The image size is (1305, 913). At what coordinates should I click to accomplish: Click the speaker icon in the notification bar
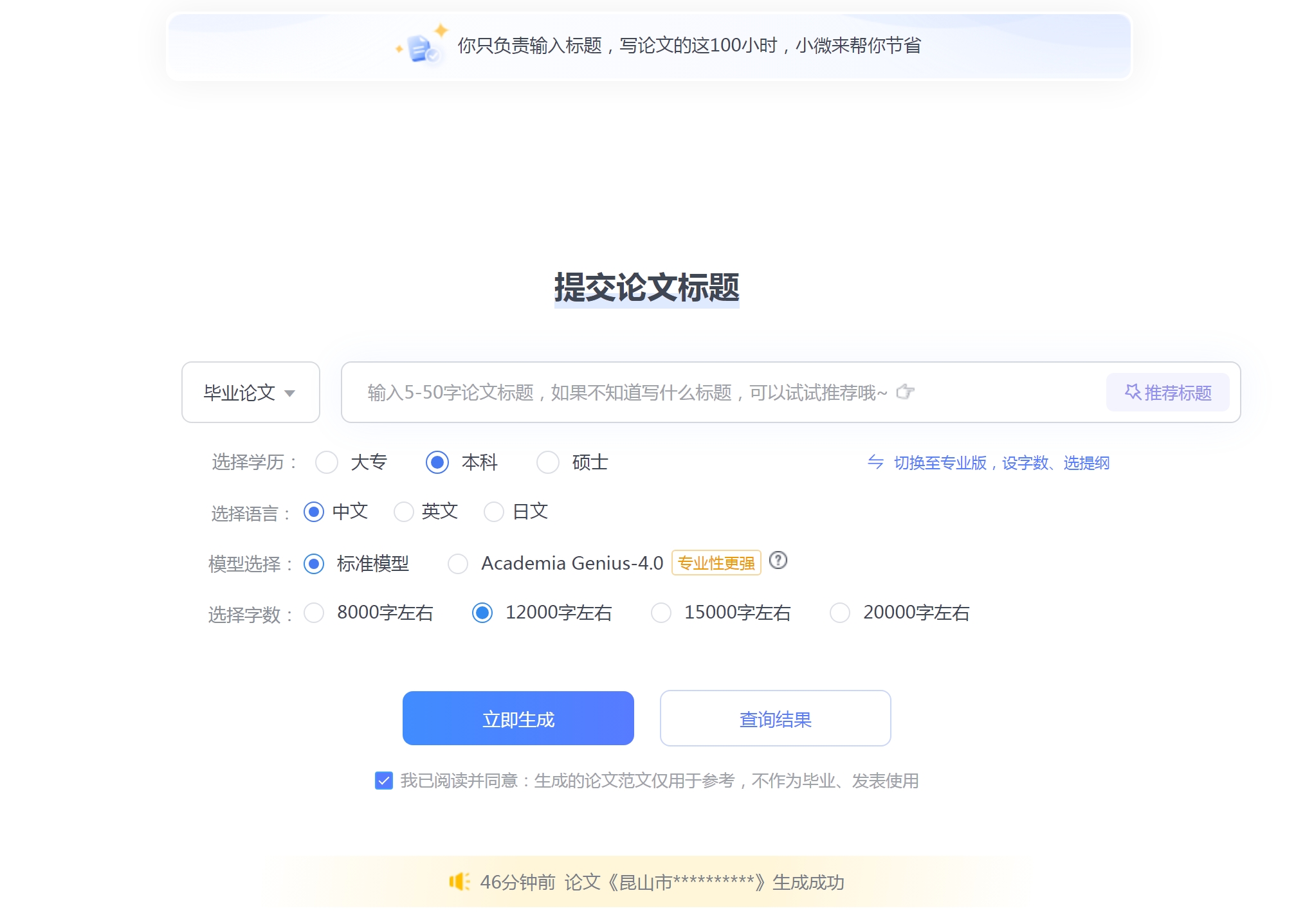coord(461,883)
